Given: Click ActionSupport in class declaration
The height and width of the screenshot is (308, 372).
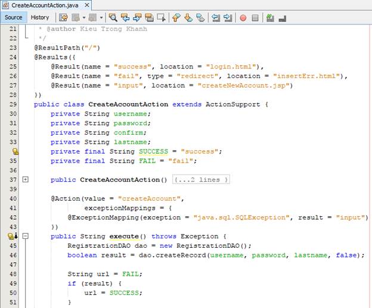Looking at the screenshot, I should click(232, 104).
